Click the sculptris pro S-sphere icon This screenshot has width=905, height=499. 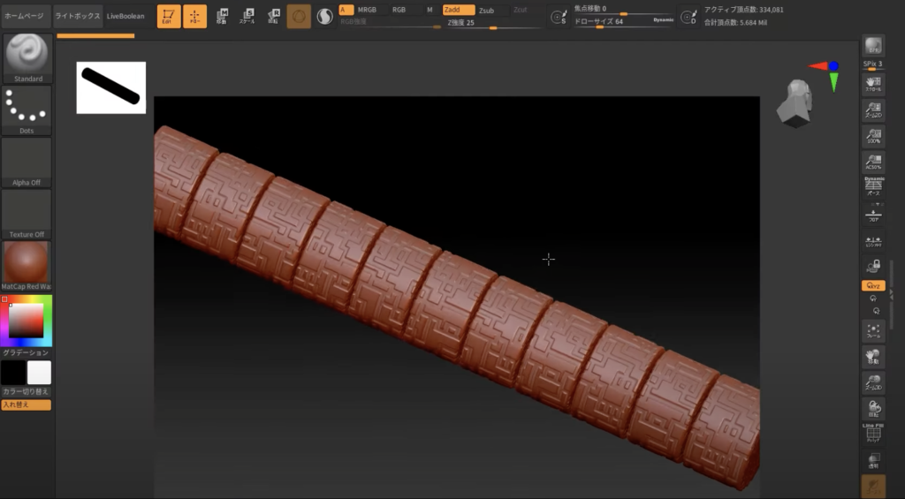tap(325, 17)
